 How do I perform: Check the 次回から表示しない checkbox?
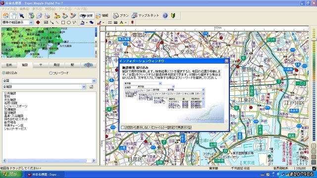(x=122, y=128)
